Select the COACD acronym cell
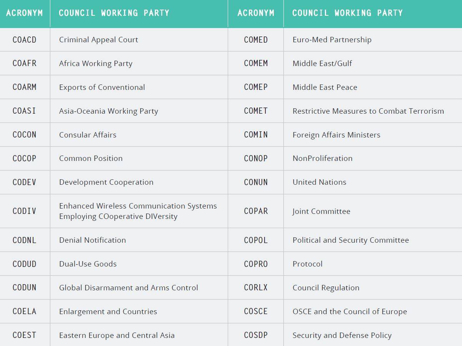The height and width of the screenshot is (346, 462). click(25, 40)
